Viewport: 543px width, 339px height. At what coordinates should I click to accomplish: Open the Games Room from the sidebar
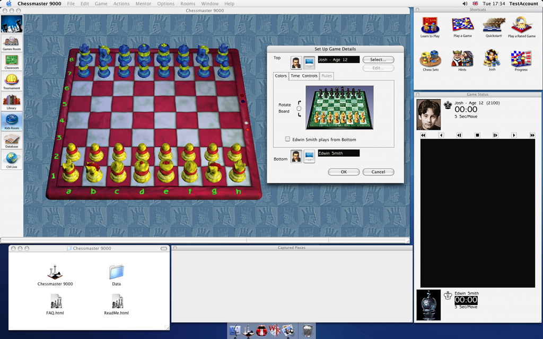click(12, 43)
